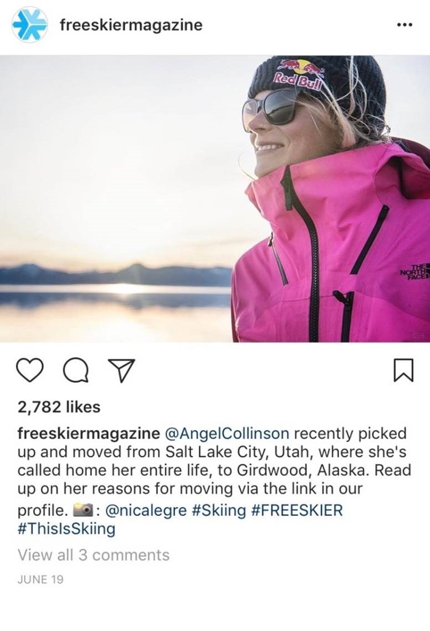Open the @nicalegre photographer mention
Screen dimensions: 430x631
(x=146, y=510)
